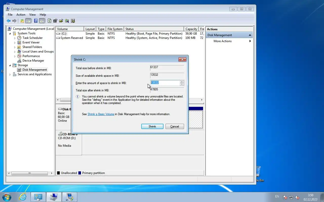Click the volume speaker tray icon

tap(297, 197)
